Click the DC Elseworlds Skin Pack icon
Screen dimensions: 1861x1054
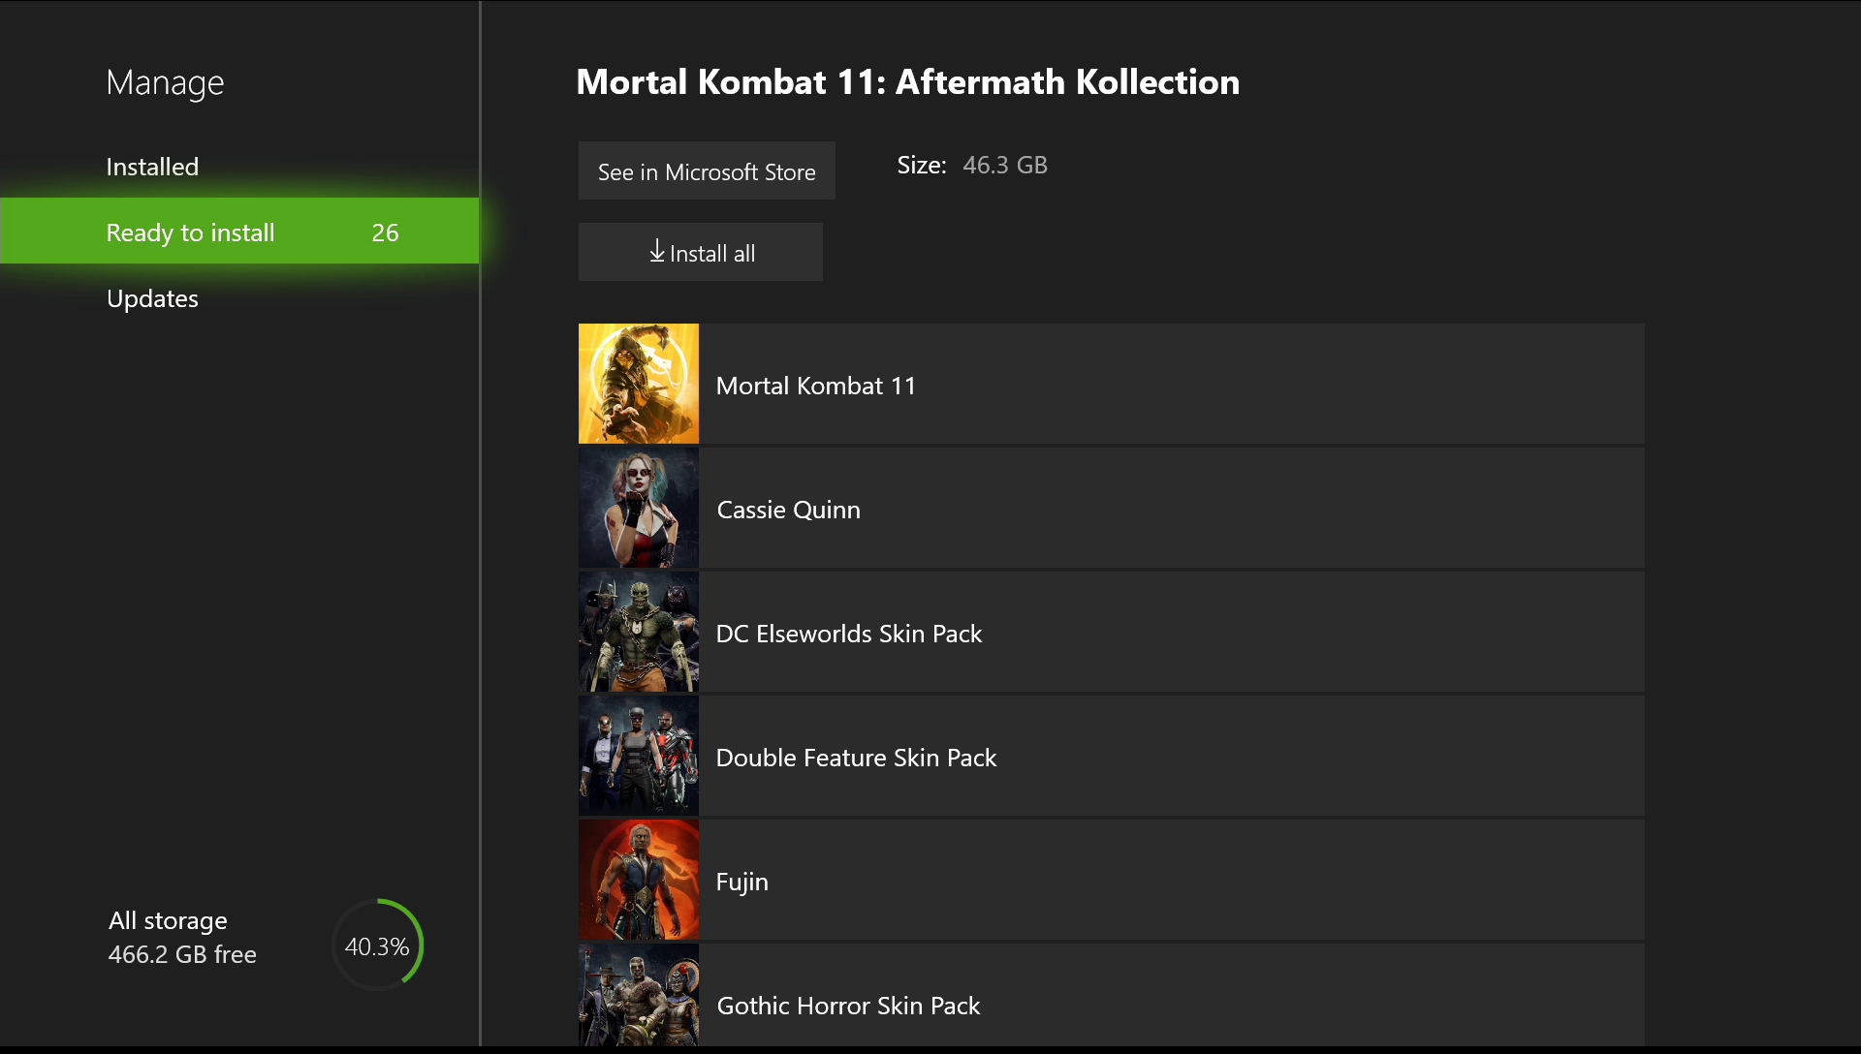(x=639, y=633)
